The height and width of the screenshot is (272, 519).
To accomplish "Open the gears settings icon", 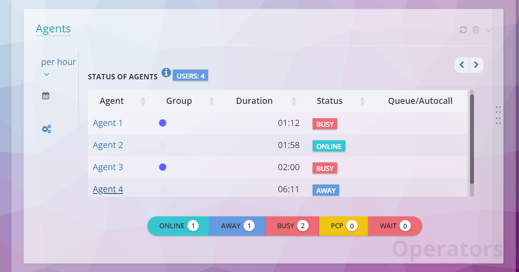I will click(46, 129).
